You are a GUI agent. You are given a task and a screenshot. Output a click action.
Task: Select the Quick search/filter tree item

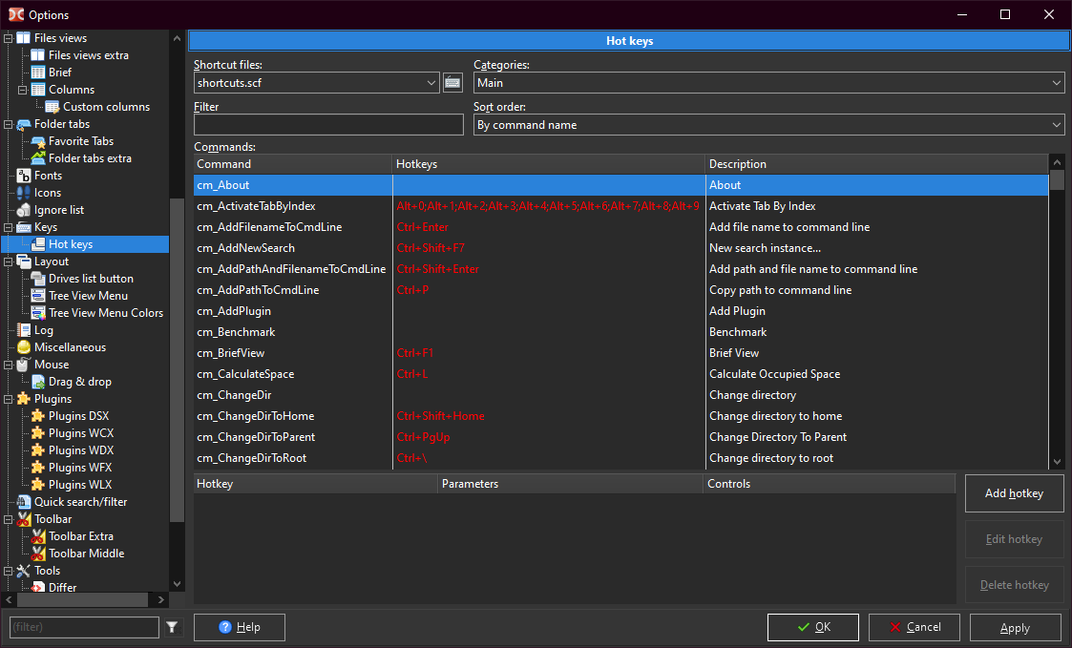pos(80,502)
